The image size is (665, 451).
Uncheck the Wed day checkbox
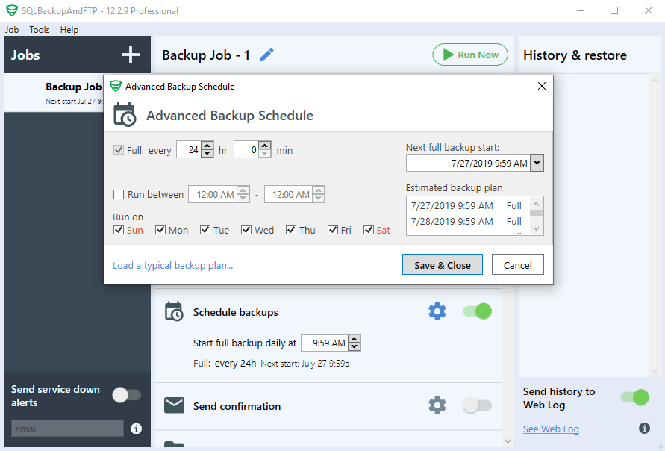[x=246, y=230]
